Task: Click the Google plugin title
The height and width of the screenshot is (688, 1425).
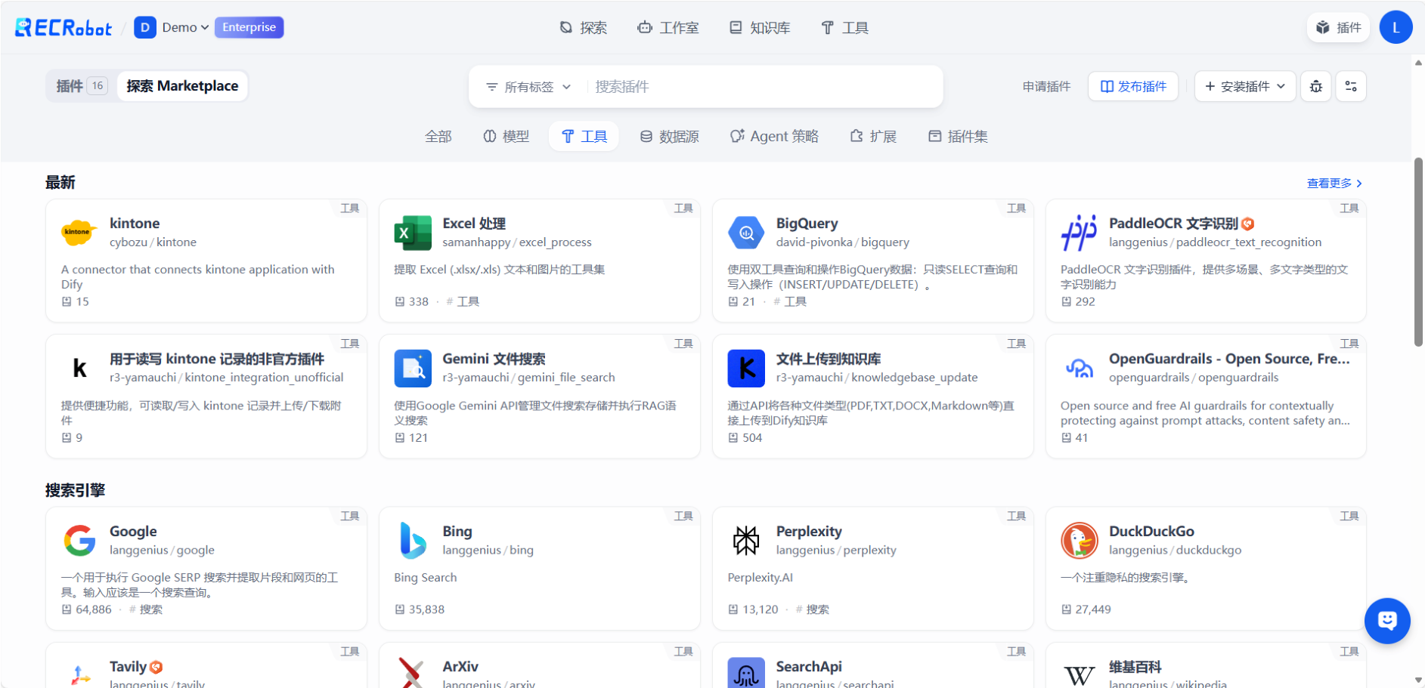Action: click(133, 532)
